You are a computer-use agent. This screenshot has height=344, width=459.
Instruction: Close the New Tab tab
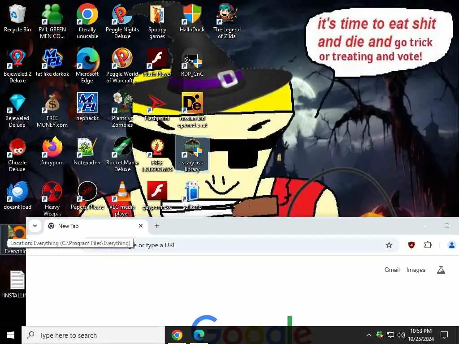point(140,226)
